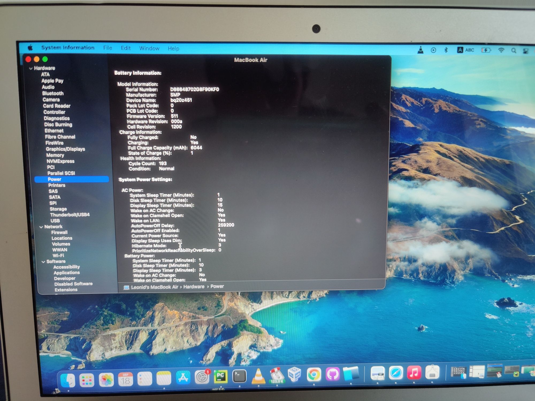The image size is (535, 401).
Task: Select Bluetooth in the sidebar
Action: pos(53,93)
